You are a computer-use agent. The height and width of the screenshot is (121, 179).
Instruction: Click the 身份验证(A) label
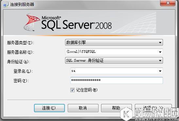[x=19, y=62]
